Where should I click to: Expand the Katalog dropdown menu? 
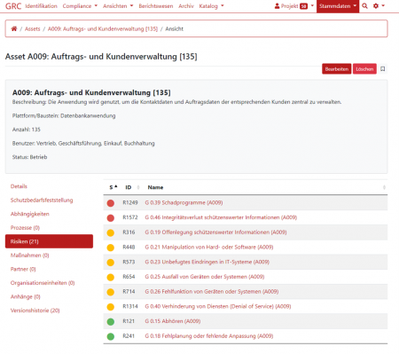(x=211, y=6)
